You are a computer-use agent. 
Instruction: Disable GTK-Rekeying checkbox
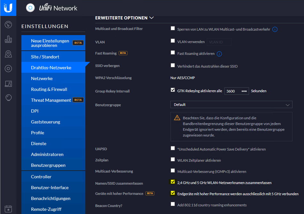(173, 90)
